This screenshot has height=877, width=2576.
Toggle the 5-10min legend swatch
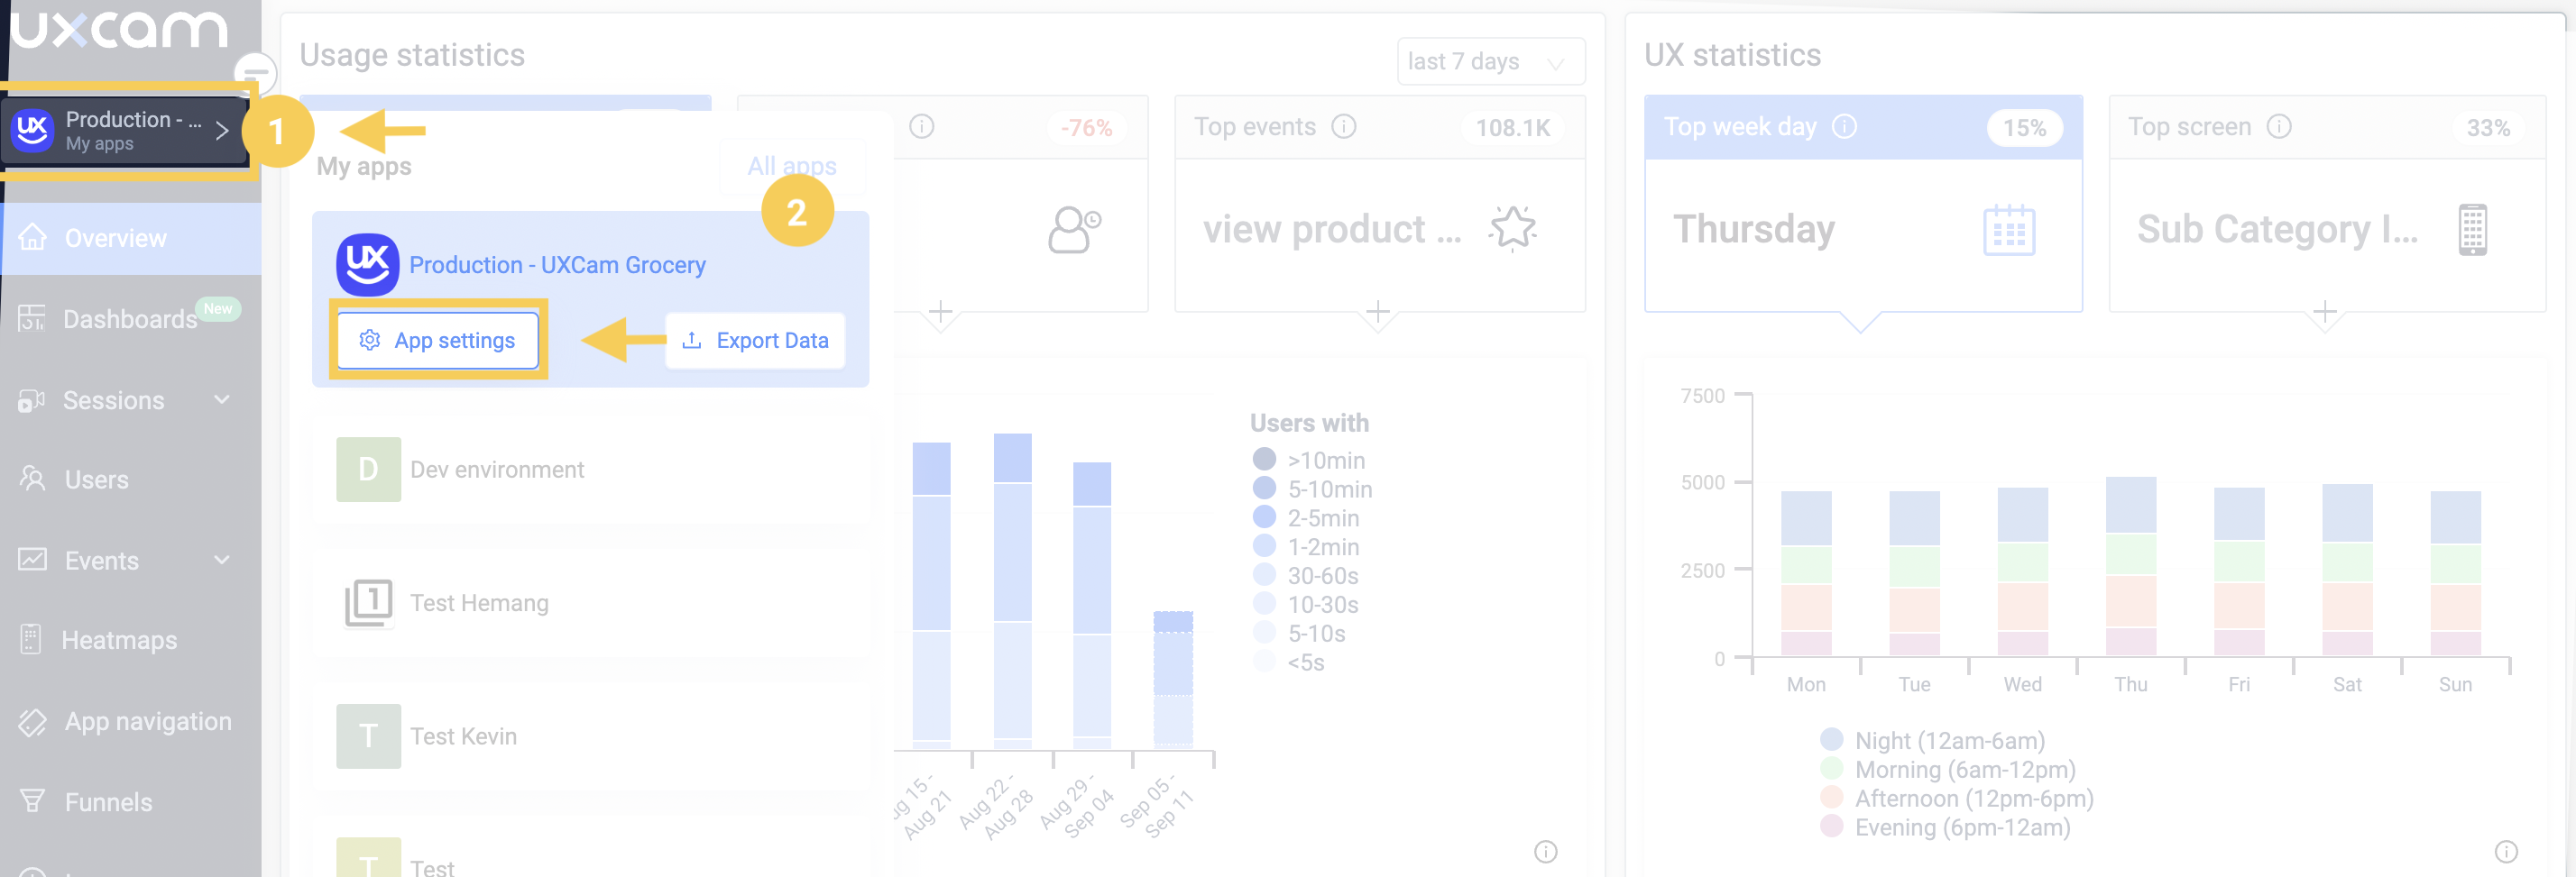point(1264,488)
